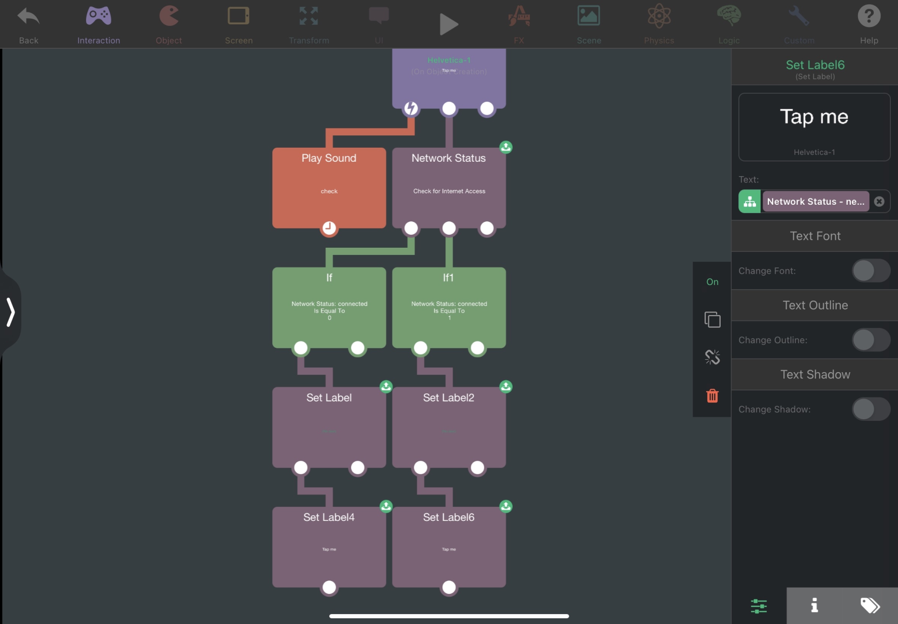This screenshot has height=624, width=898.
Task: Enable the Change Outline switch
Action: tap(871, 340)
